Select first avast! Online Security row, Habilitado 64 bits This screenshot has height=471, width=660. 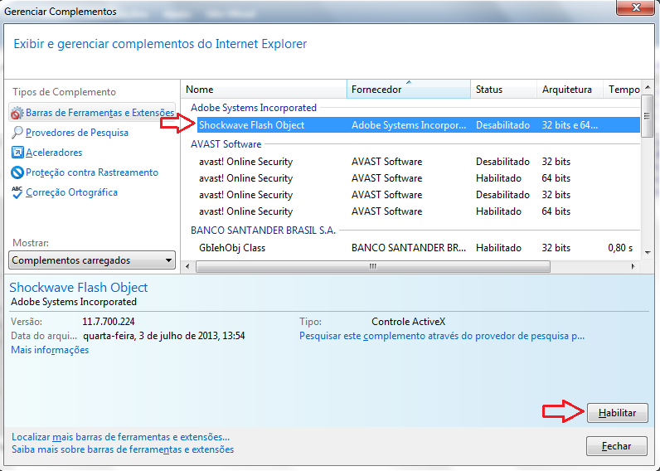(x=419, y=178)
